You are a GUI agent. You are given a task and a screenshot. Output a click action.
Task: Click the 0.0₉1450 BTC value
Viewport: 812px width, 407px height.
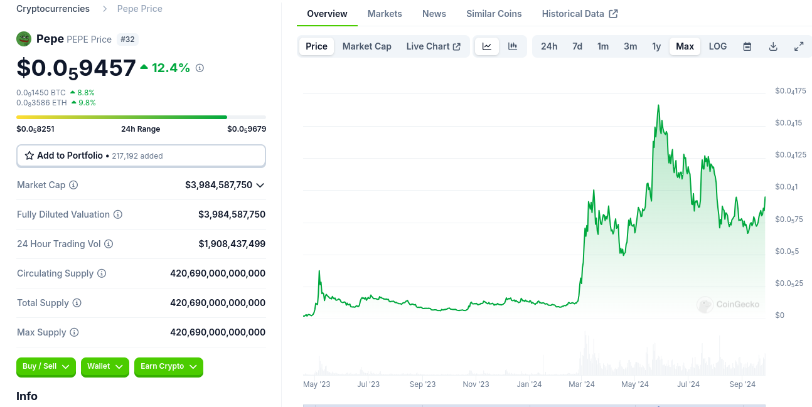click(x=41, y=92)
